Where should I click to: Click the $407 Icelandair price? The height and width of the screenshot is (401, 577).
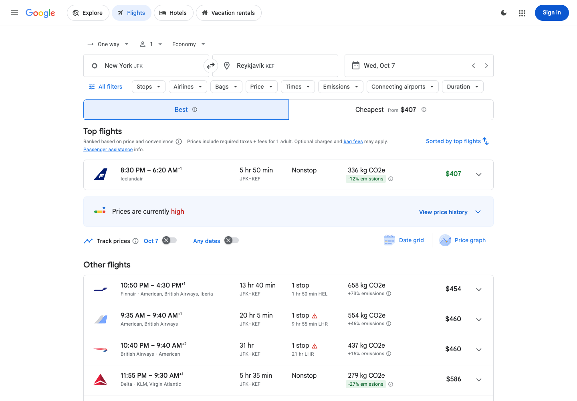coord(453,174)
